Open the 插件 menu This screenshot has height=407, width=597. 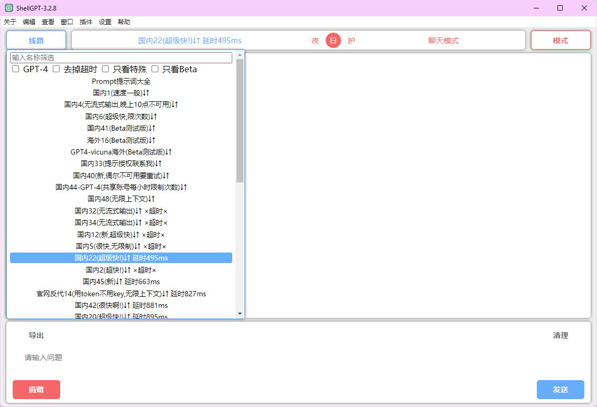coord(86,22)
